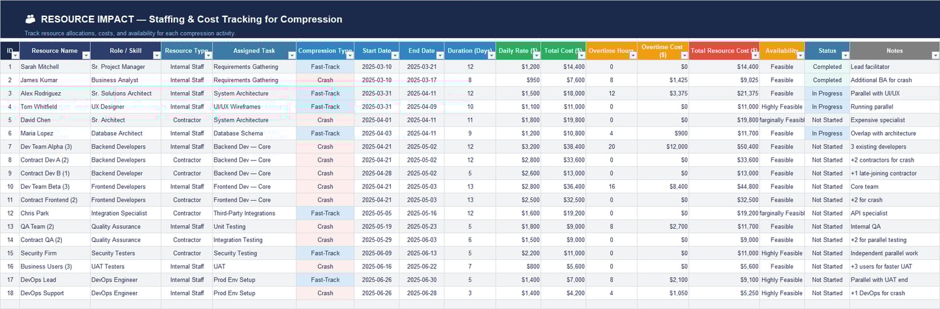Click the Overlap with architecture note cell
940x309 pixels.
[895, 134]
